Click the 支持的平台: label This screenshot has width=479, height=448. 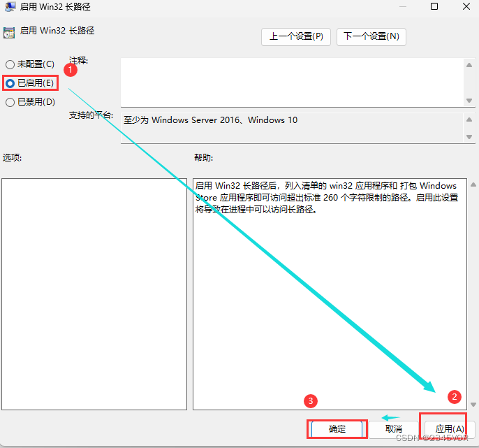tap(91, 115)
